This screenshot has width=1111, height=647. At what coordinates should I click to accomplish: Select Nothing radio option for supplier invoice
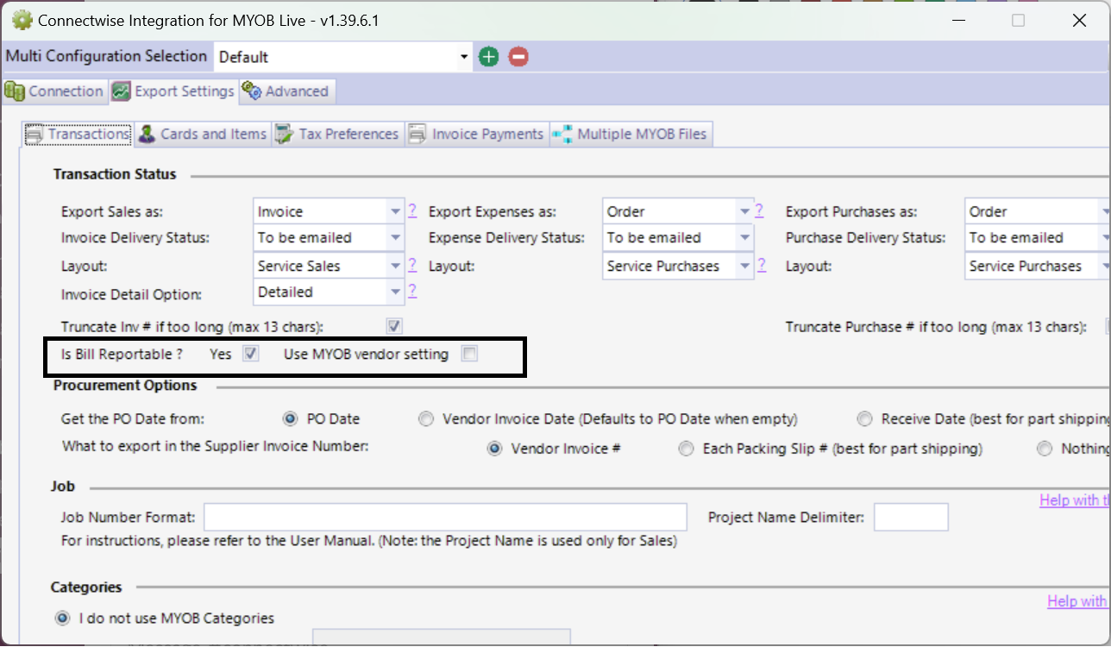pos(1045,449)
